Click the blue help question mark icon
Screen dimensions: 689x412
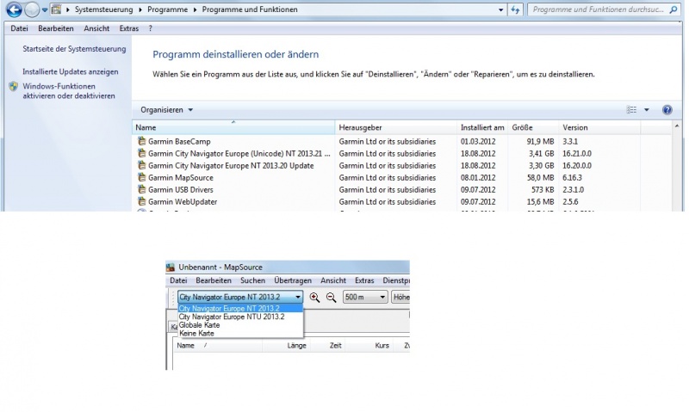667,110
